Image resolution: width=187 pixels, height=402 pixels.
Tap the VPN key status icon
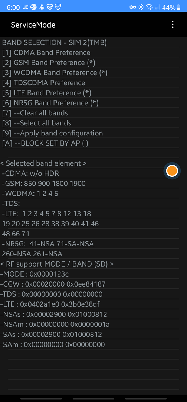(133, 7)
